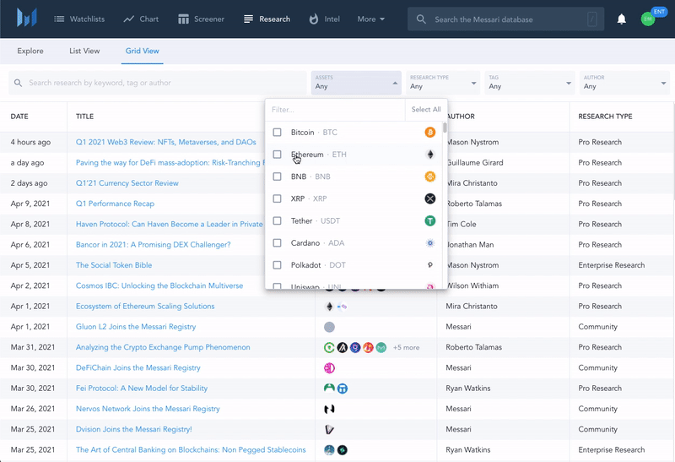Click +5 more assets label
Viewport: 675px width, 462px height.
pos(406,347)
